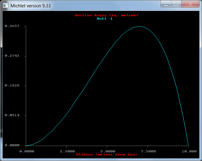Close the Michlet version 9.33 window
Screen dimensions: 202x161
point(189,4)
